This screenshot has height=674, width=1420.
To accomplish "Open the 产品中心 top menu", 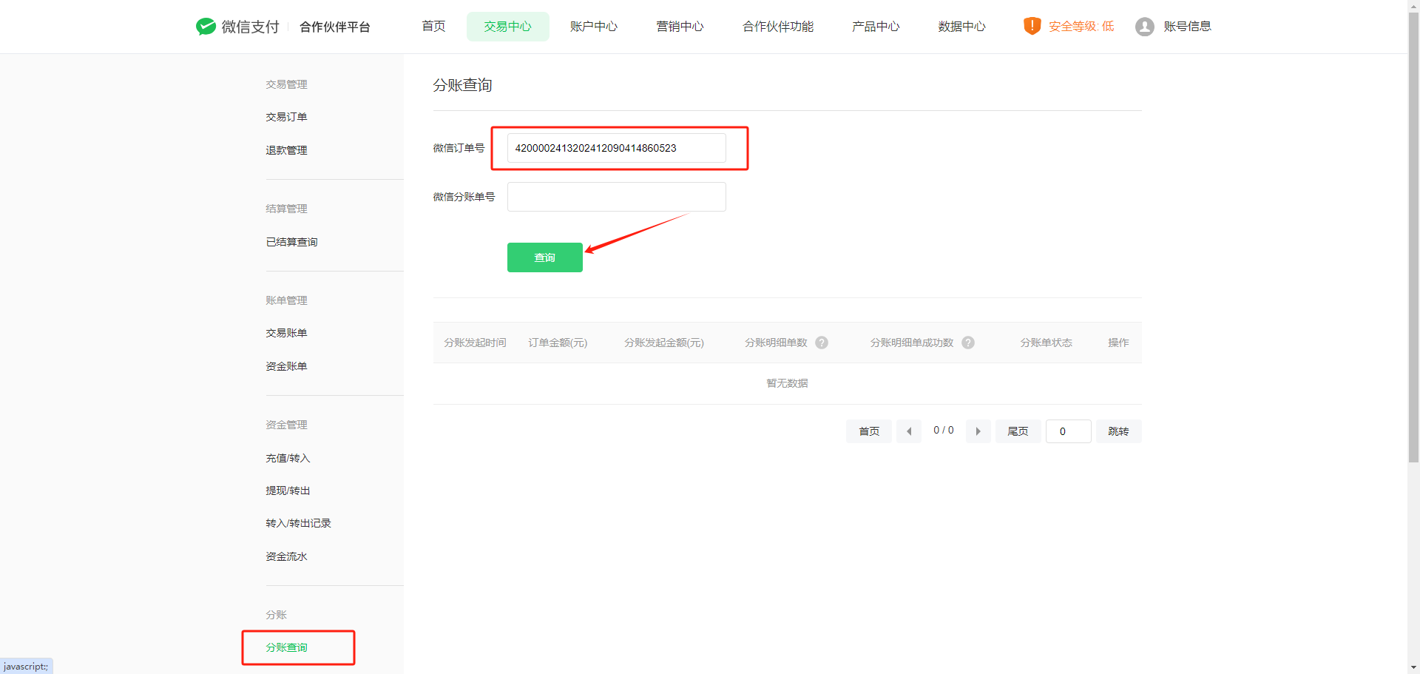I will 876,27.
